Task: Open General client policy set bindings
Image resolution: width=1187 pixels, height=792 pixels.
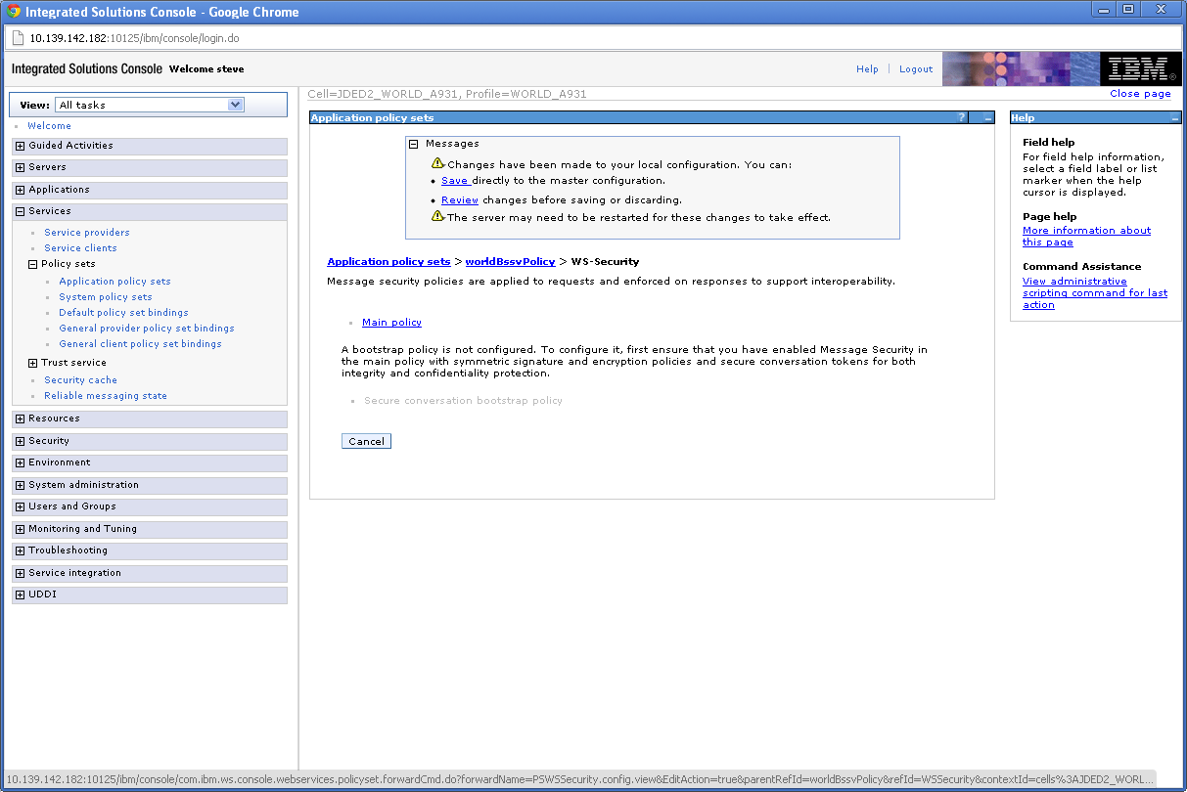Action: click(x=140, y=344)
